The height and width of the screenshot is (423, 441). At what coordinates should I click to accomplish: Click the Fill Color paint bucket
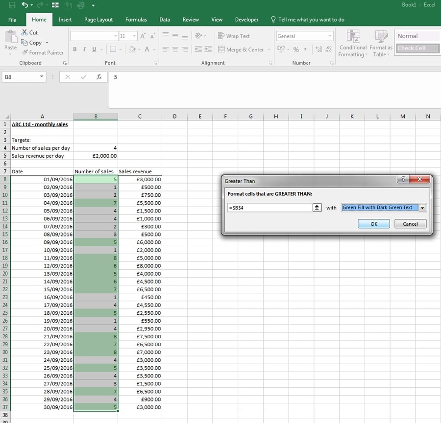132,49
